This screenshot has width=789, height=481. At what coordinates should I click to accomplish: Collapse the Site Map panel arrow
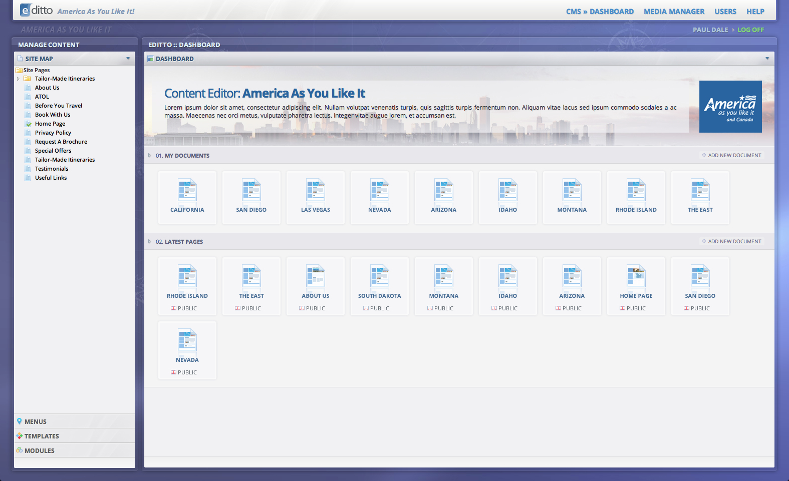128,59
